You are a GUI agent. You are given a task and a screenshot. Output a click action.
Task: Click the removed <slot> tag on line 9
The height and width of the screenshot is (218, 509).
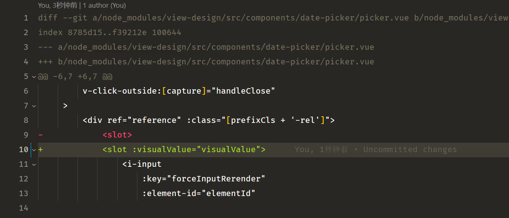click(117, 135)
